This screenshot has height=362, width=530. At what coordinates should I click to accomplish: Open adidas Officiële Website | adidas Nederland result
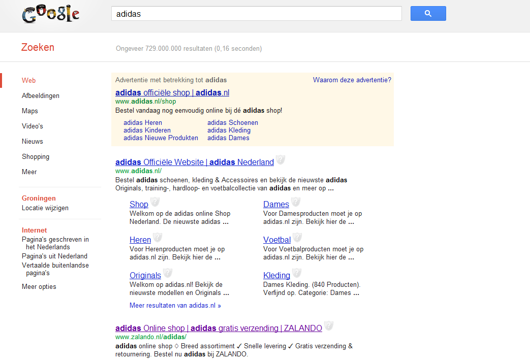194,162
